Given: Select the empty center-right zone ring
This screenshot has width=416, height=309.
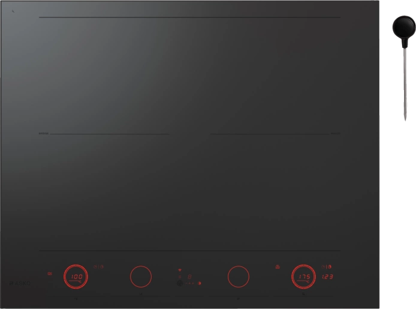Looking at the screenshot, I should pyautogui.click(x=238, y=277).
